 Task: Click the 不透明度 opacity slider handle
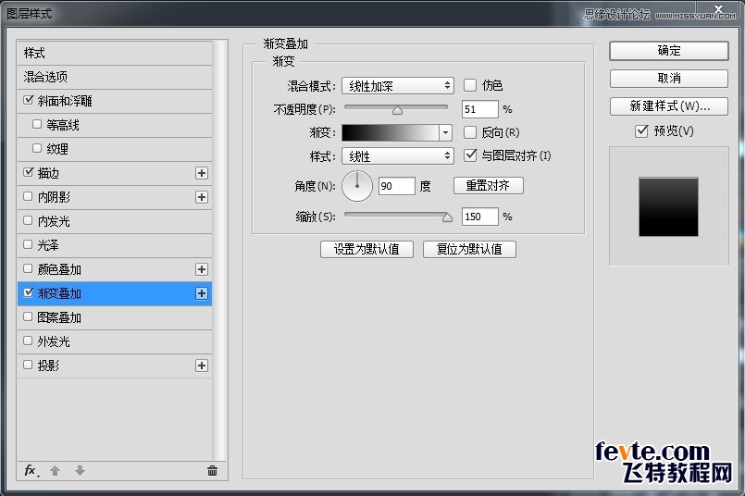tap(398, 111)
